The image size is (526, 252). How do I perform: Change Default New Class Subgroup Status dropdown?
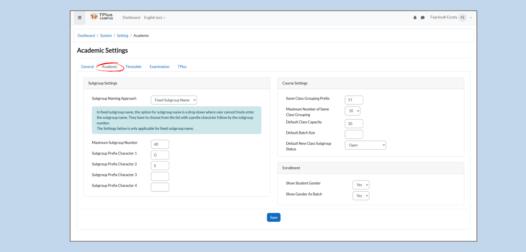tap(365, 145)
